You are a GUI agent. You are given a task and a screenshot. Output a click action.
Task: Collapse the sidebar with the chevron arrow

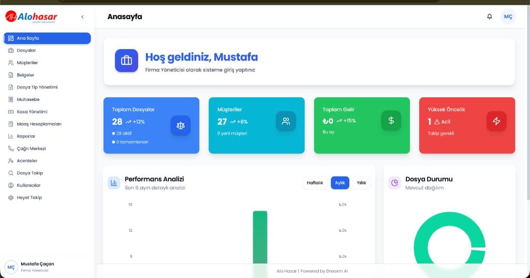pos(82,17)
